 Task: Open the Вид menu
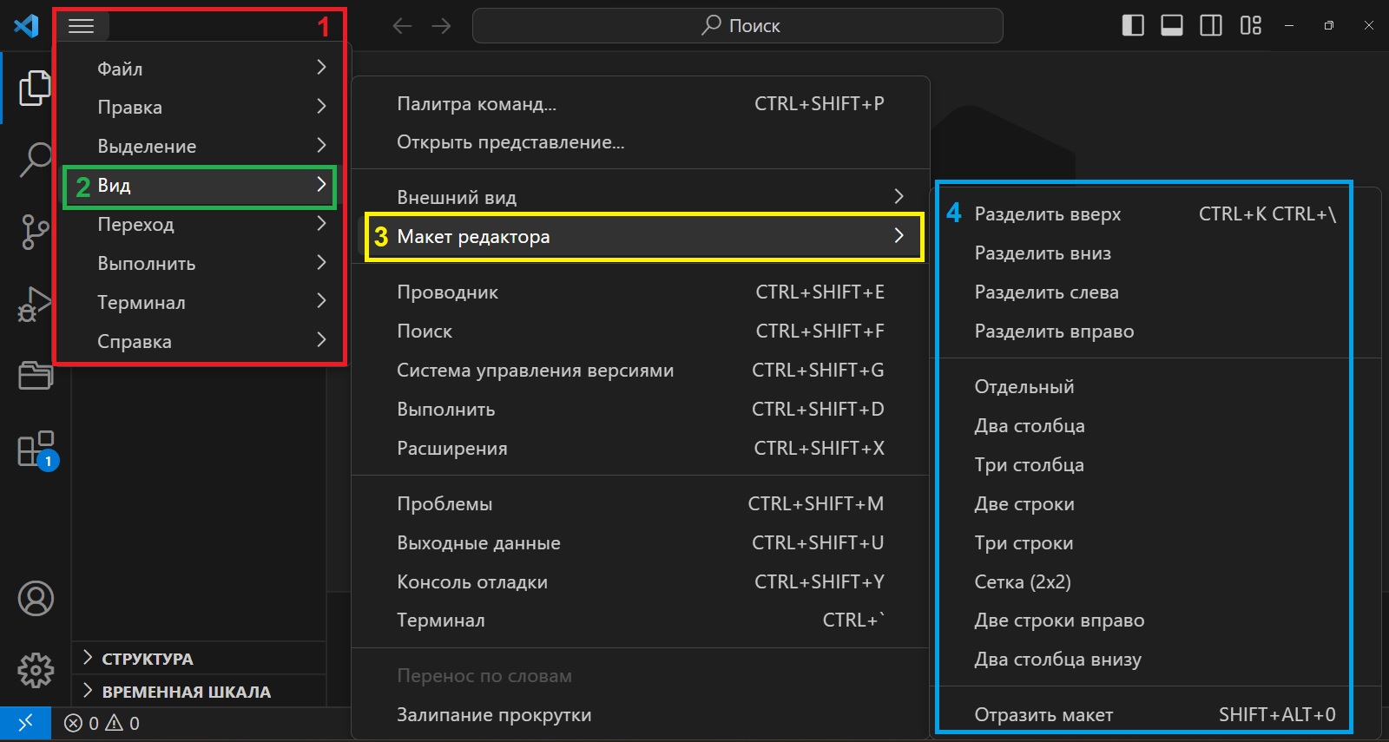(x=200, y=185)
